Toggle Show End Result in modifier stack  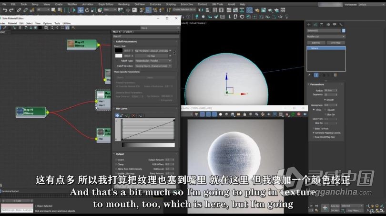pyautogui.click(x=316, y=75)
